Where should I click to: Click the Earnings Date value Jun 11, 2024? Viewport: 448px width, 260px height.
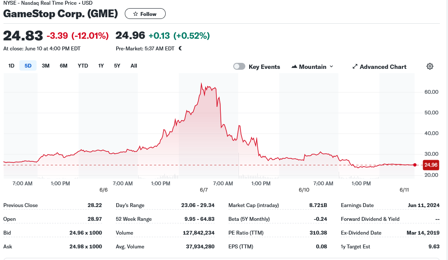(x=424, y=205)
